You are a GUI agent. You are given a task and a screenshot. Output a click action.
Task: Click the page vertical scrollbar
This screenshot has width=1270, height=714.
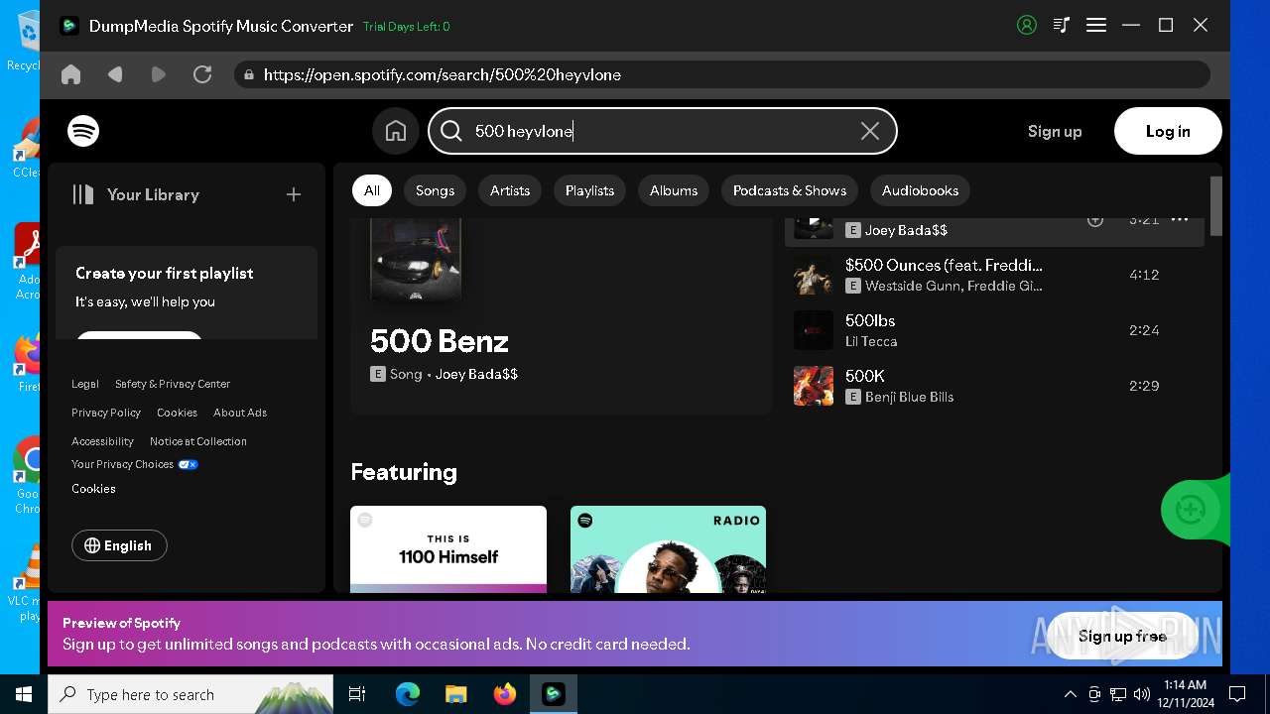pos(1216,206)
